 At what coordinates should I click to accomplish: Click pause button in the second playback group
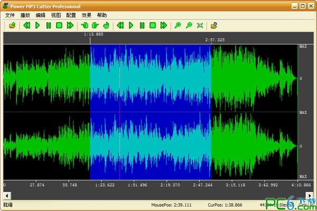(x=142, y=25)
